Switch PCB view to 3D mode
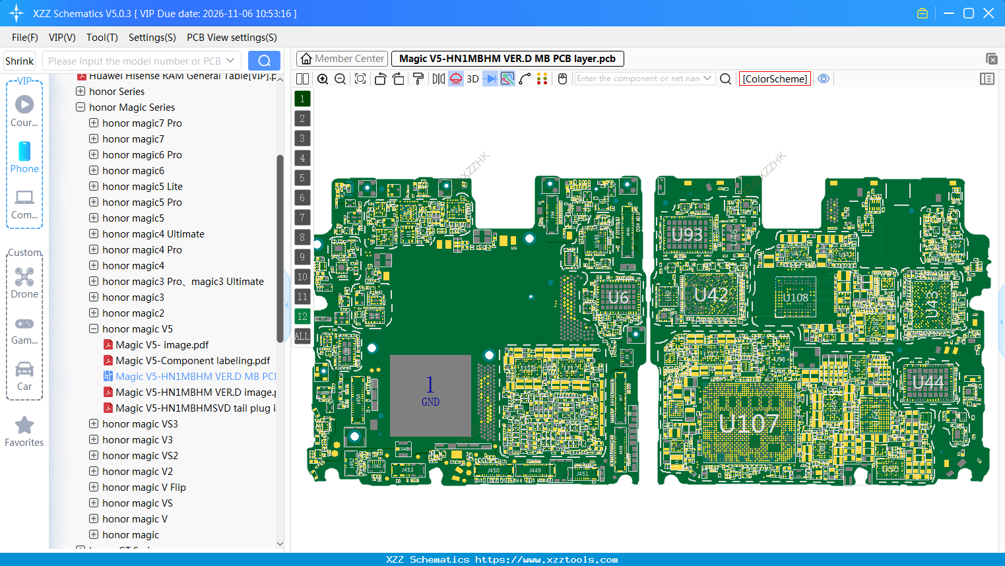Image resolution: width=1005 pixels, height=566 pixels. [471, 79]
